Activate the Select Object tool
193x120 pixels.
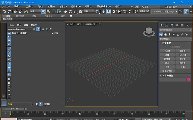tap(43, 11)
